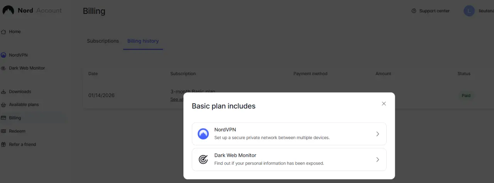Screen dimensions: 494x183
Task: Click the Nord mountain logo icon
Action: coord(8,10)
